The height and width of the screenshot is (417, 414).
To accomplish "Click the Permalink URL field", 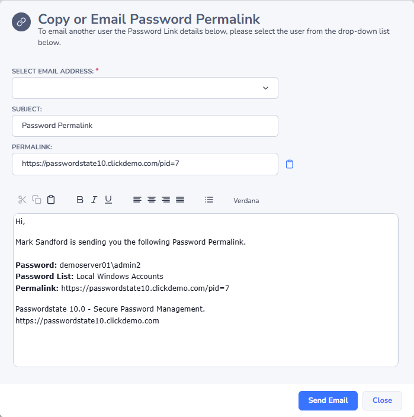I will click(x=145, y=164).
